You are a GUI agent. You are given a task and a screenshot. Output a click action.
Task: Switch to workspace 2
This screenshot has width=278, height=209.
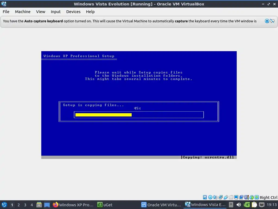point(19,205)
